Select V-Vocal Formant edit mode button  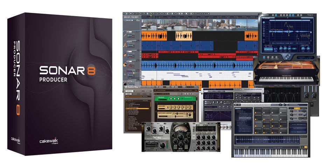pyautogui.click(x=273, y=57)
